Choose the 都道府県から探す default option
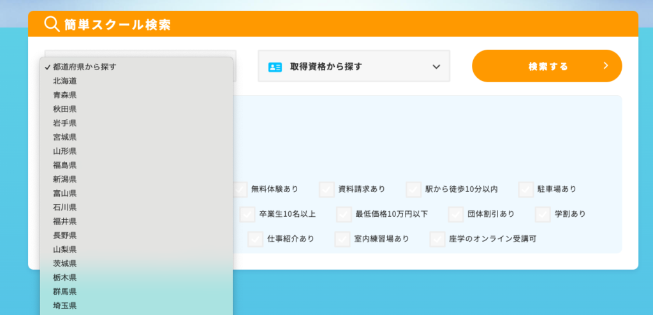The image size is (653, 315). (x=84, y=66)
